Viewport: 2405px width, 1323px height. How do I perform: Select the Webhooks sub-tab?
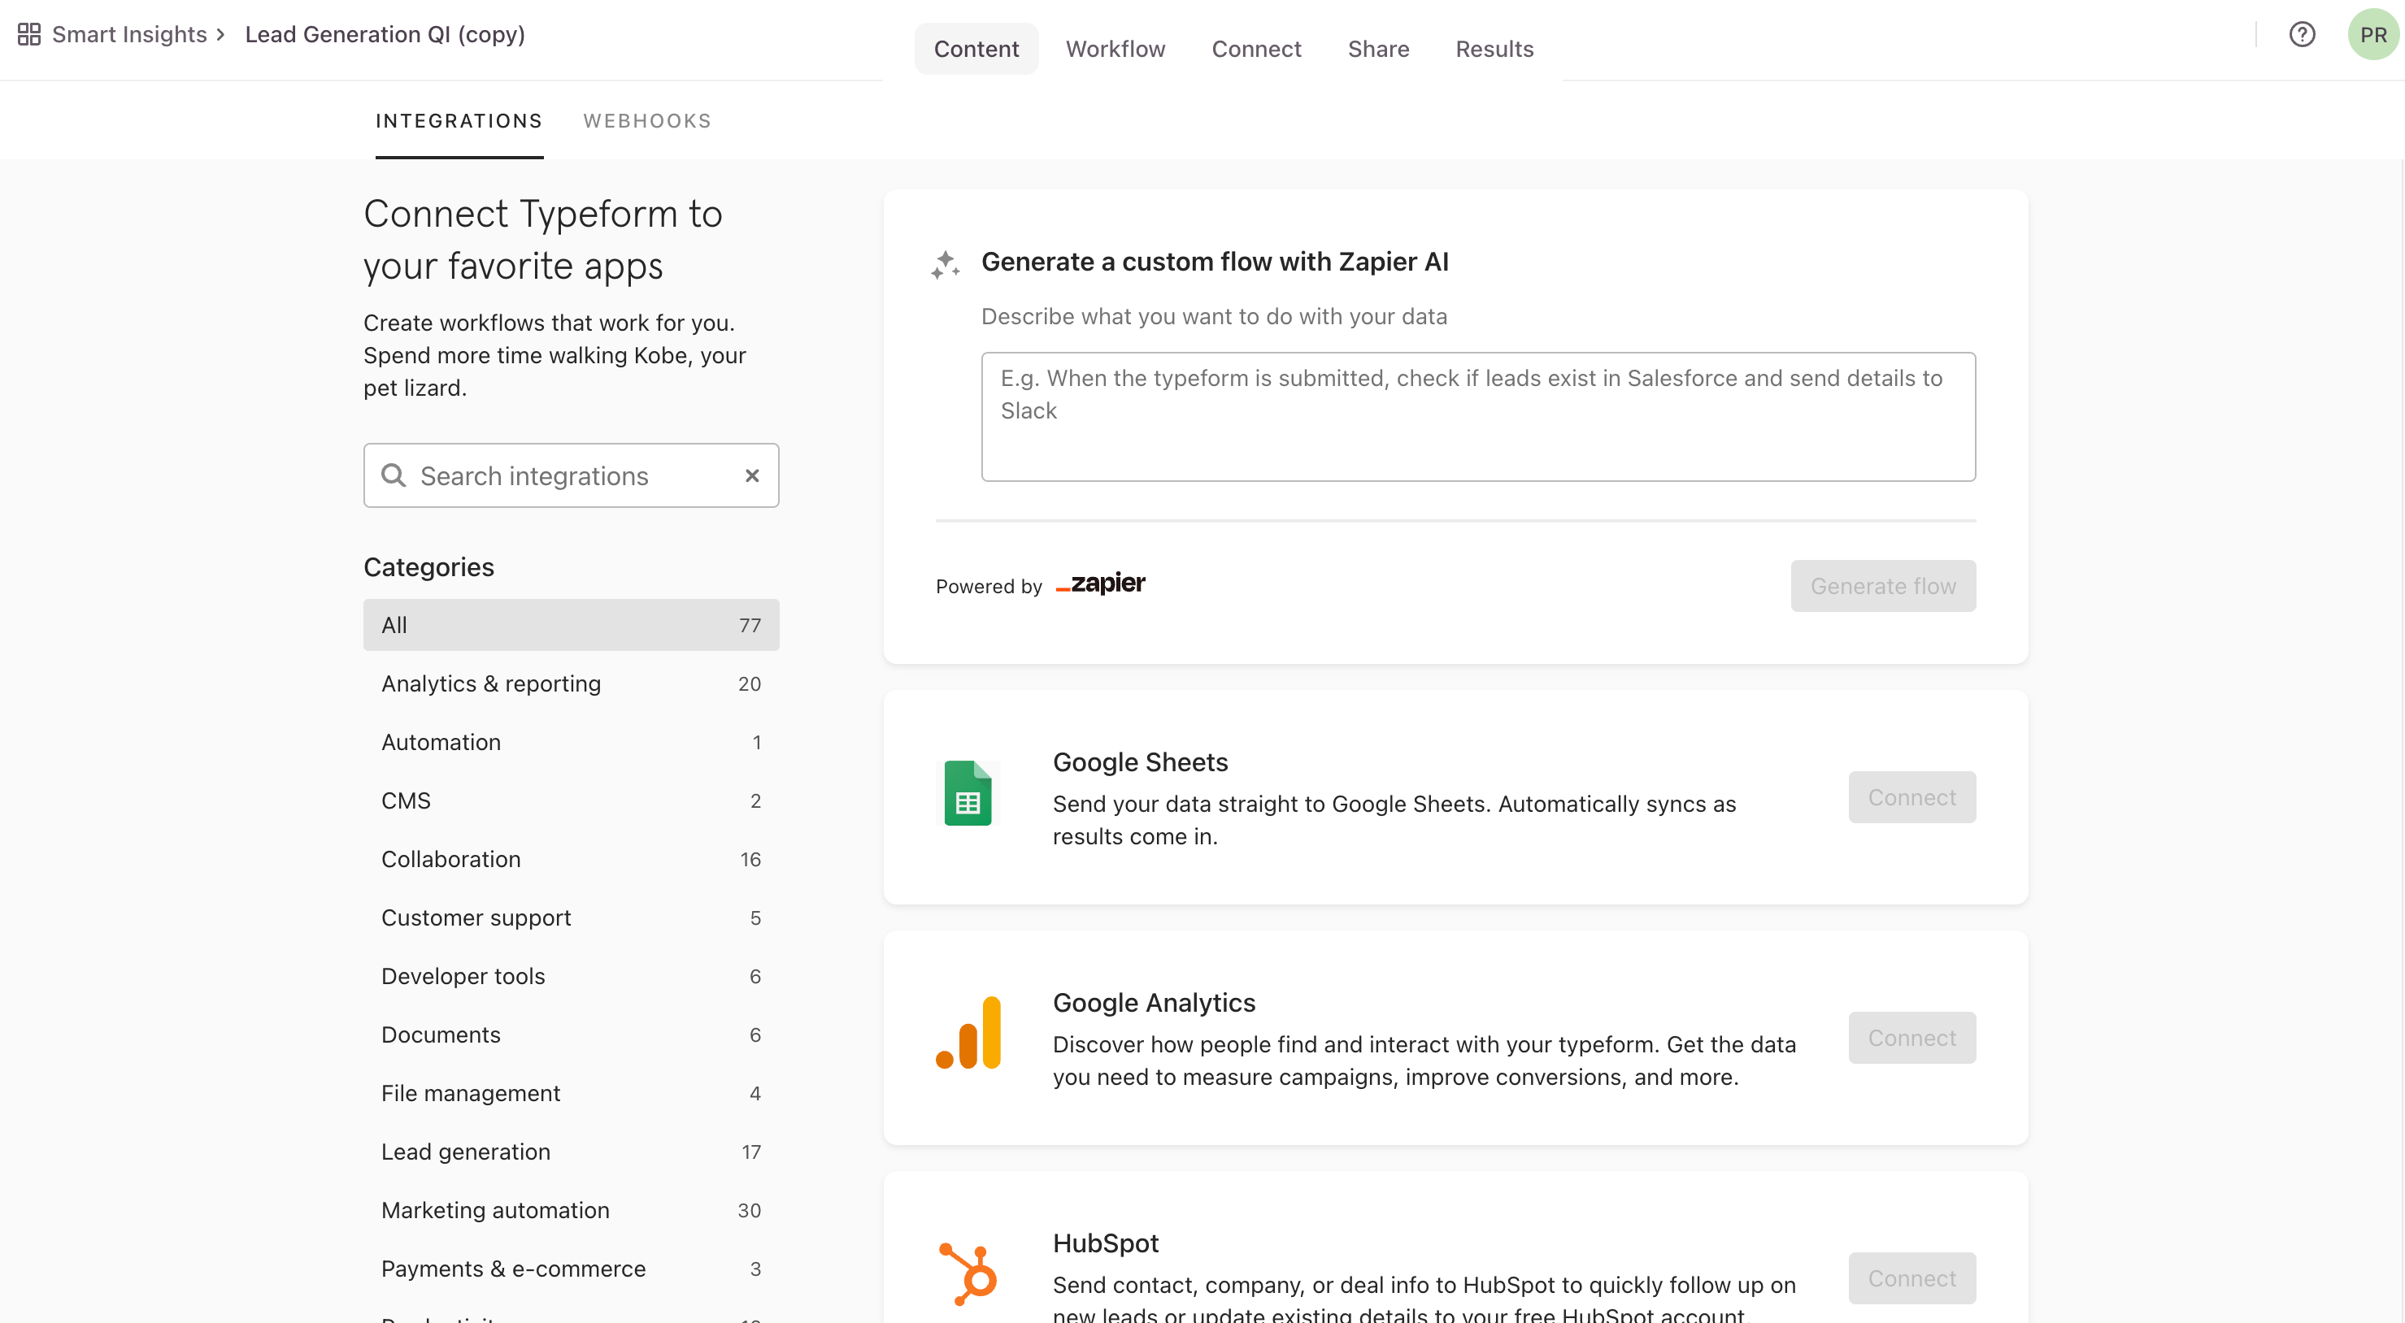click(647, 121)
